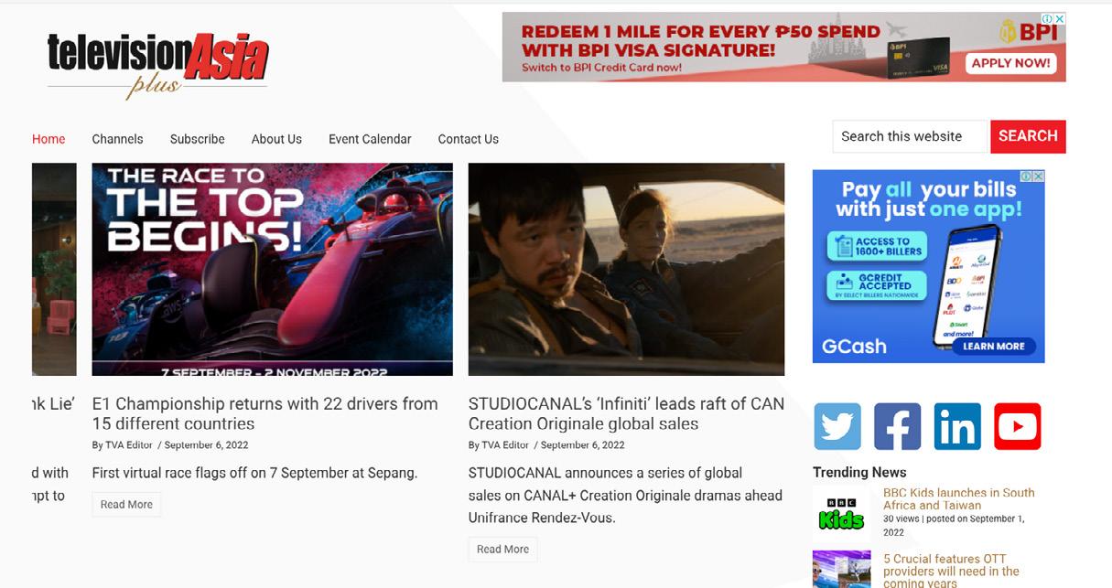Click '30 views | posted on September 1' text
The image size is (1112, 588).
pos(954,525)
